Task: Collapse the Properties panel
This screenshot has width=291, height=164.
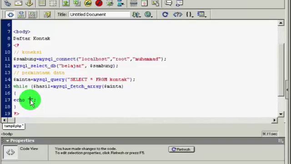Action: coord(8,141)
